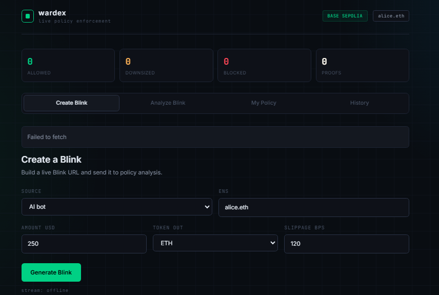
Task: Click the wardex brand title
Action: click(x=52, y=13)
